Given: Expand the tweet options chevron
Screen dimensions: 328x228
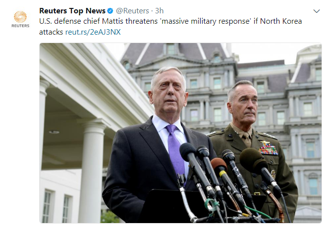Looking at the screenshot, I should pos(317,11).
